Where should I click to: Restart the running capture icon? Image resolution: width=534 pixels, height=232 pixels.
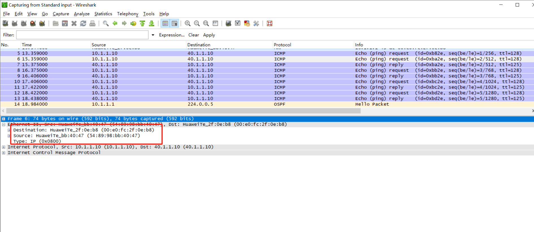[x=42, y=23]
